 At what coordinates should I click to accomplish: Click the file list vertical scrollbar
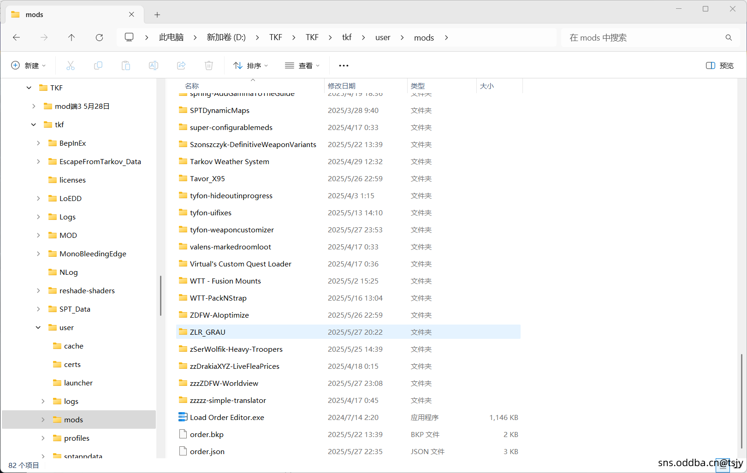[741, 401]
